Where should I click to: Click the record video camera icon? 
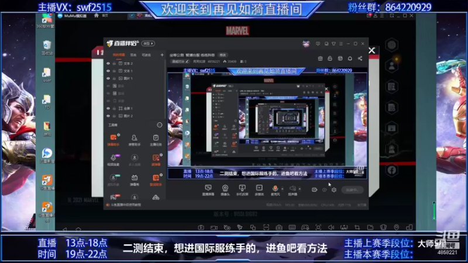coord(314,189)
